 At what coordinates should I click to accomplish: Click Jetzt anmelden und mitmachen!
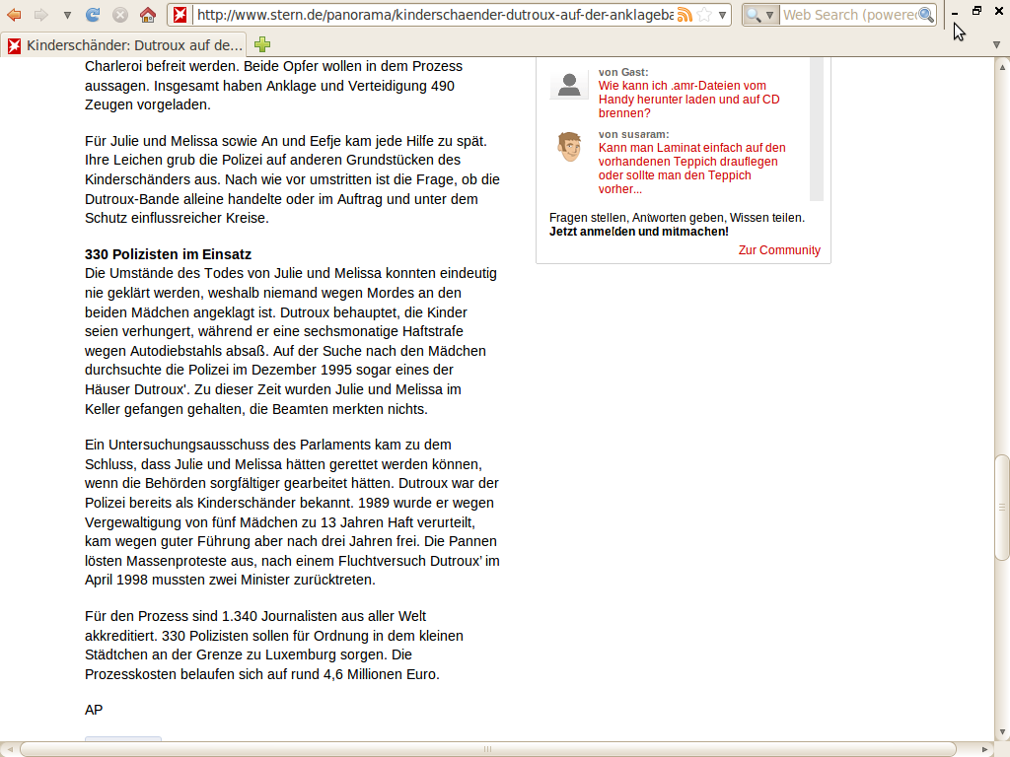point(639,232)
